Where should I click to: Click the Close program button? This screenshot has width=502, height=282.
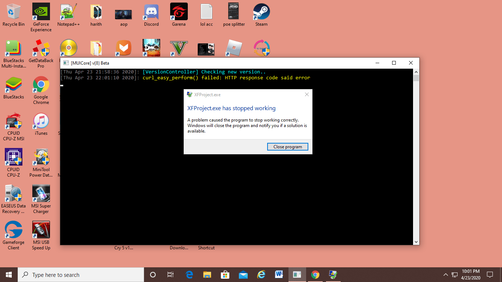pyautogui.click(x=287, y=147)
